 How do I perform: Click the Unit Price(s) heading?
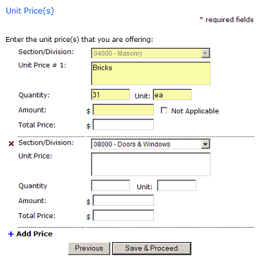[x=30, y=11]
